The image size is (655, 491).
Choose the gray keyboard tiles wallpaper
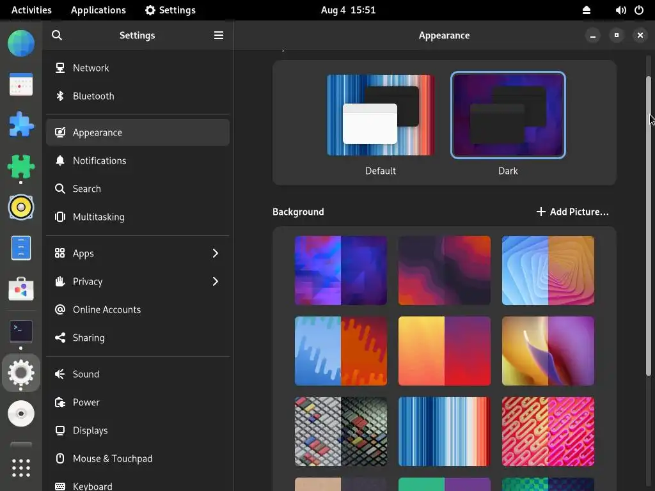tap(341, 432)
